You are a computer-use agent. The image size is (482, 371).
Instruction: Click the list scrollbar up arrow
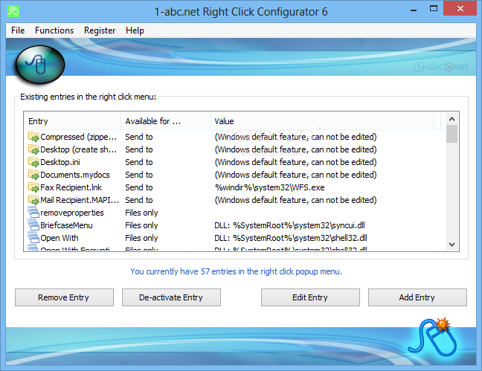(x=452, y=119)
